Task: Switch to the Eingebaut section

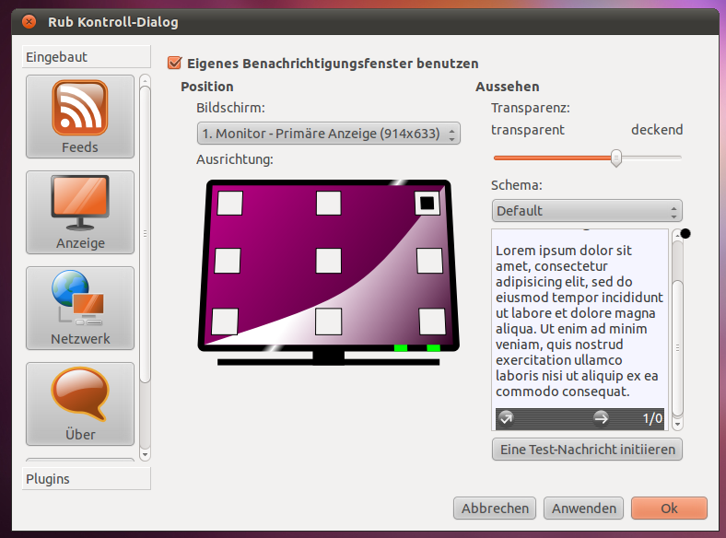Action: click(x=86, y=57)
